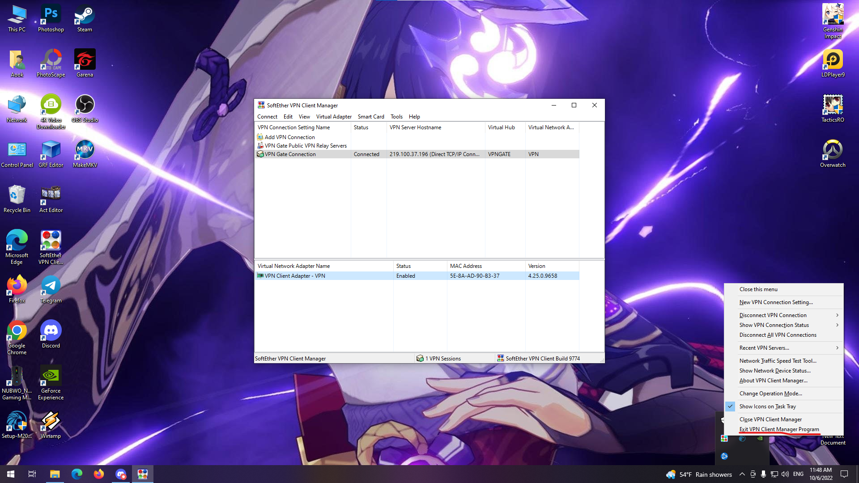Choose Change Operation Mode
Viewport: 859px width, 483px height.
tap(784, 394)
